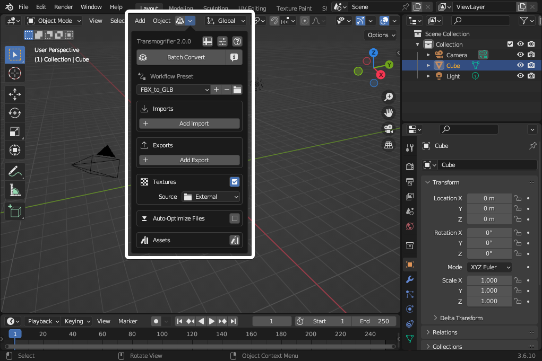Open the Render menu

point(64,7)
